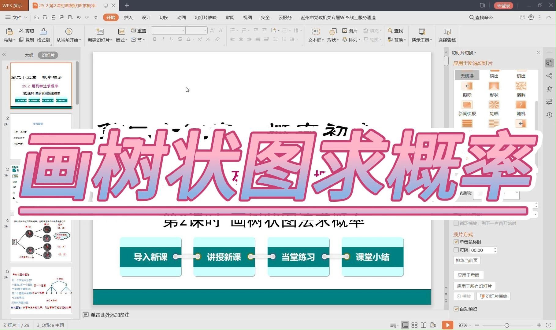This screenshot has width=556, height=330.
Task: Open the 幻灯片放映 ribbon tab
Action: [206, 17]
